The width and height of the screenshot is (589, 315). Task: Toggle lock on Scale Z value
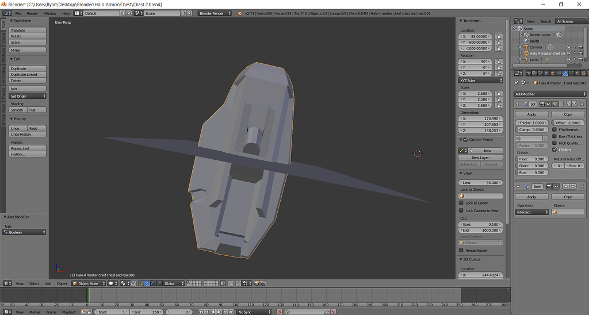tap(499, 106)
